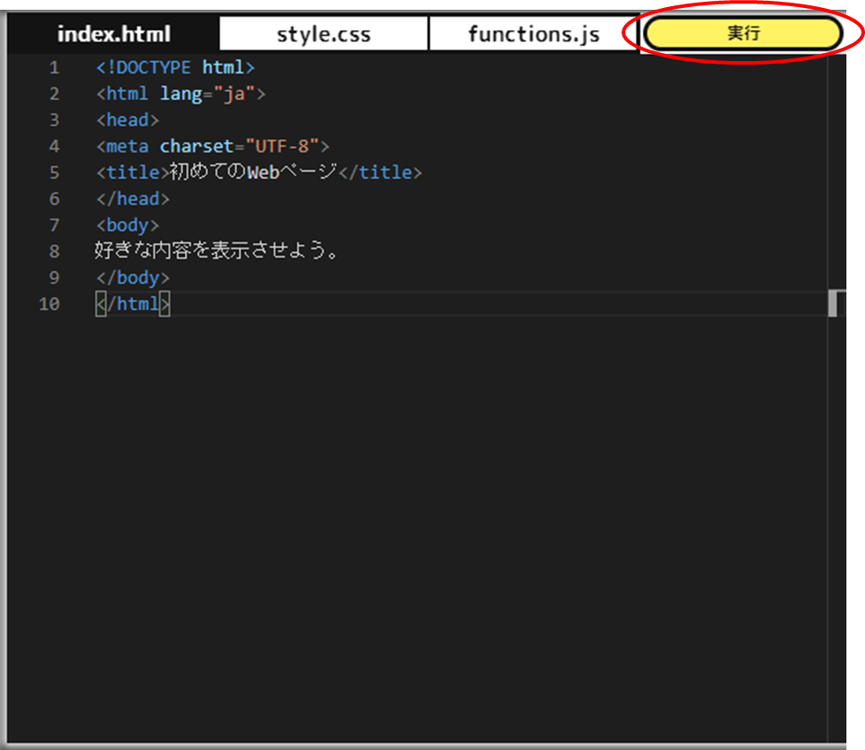Switch to the style.css tab

[323, 34]
